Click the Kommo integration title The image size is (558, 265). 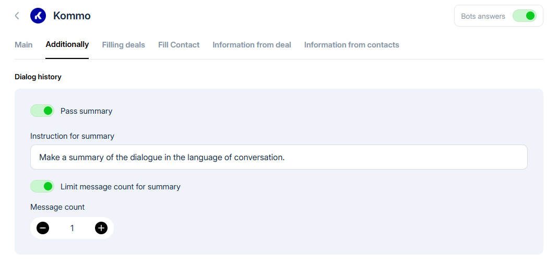tap(72, 16)
